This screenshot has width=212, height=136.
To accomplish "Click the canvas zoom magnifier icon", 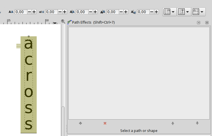I will [63, 22].
